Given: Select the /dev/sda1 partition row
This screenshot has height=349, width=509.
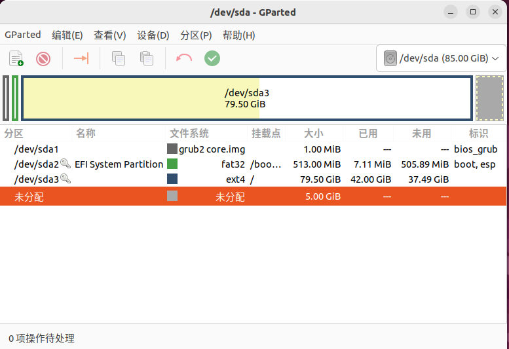Looking at the screenshot, I should (x=254, y=149).
